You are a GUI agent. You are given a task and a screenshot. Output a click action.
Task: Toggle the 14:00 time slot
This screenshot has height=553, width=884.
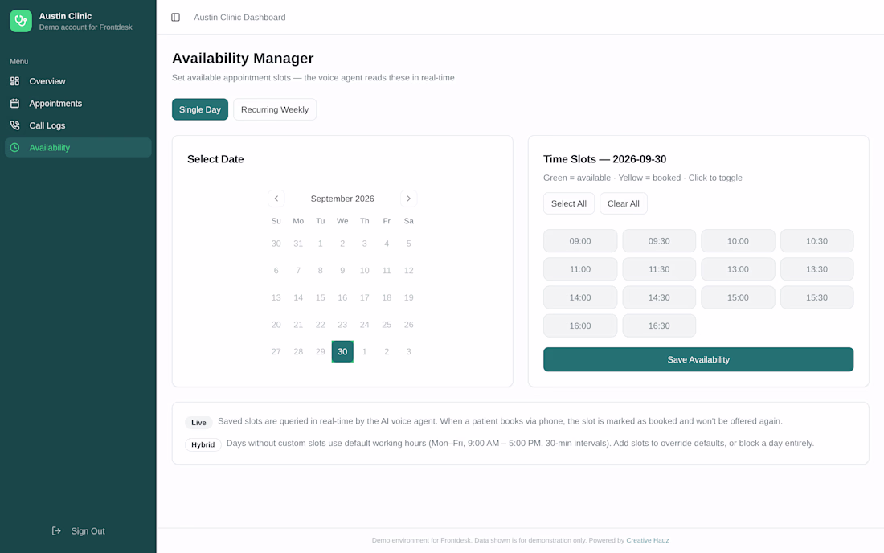pyautogui.click(x=580, y=297)
